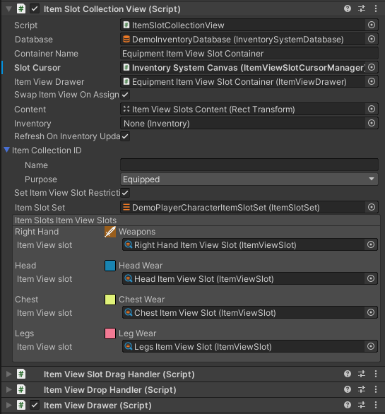The width and height of the screenshot is (385, 414).
Task: Open object picker for the Item Slot Set field
Action: (372, 207)
